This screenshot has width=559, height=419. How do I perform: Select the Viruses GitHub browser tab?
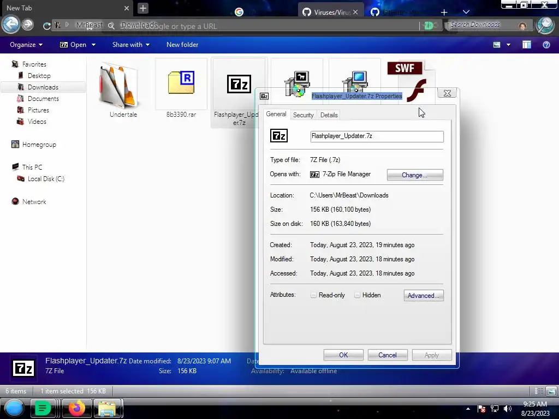click(330, 12)
